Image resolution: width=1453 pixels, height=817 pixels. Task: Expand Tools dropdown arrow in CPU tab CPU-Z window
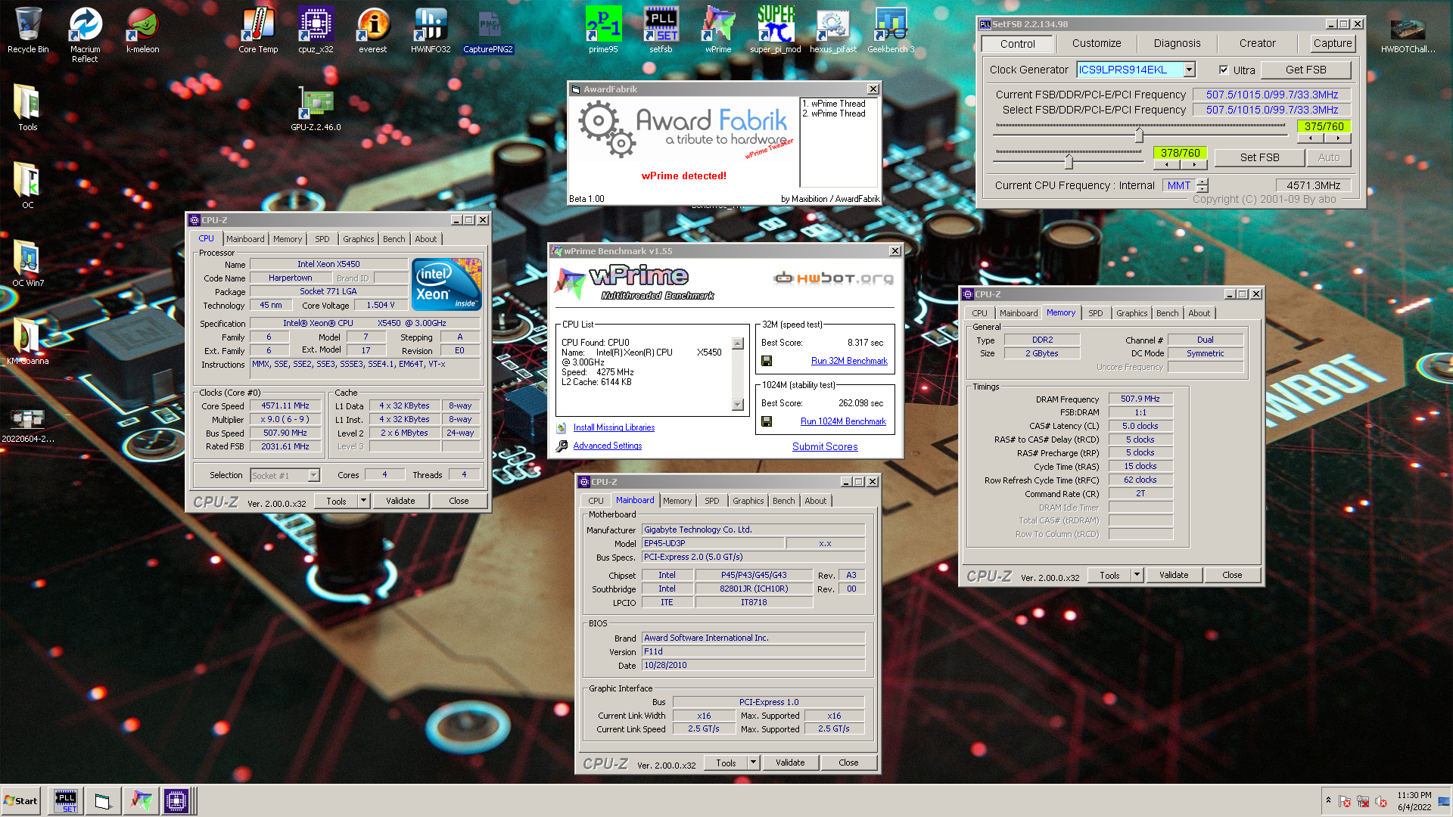363,501
